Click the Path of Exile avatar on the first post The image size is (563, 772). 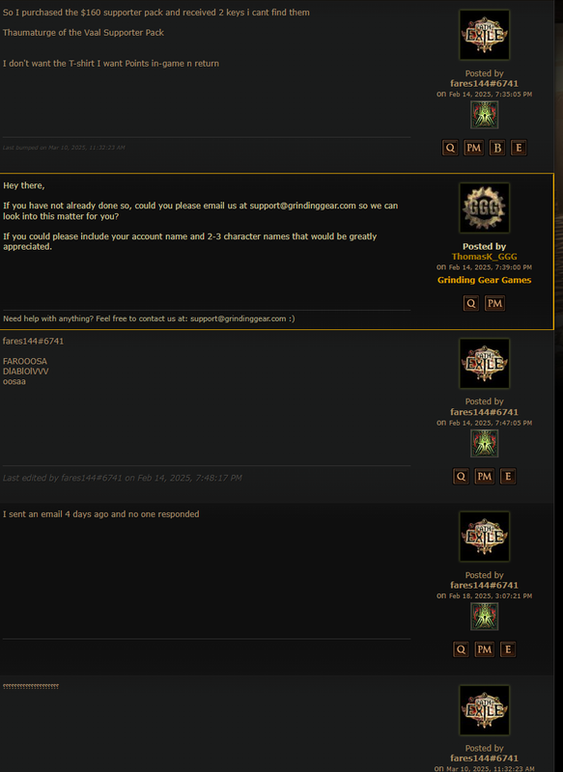coord(484,35)
